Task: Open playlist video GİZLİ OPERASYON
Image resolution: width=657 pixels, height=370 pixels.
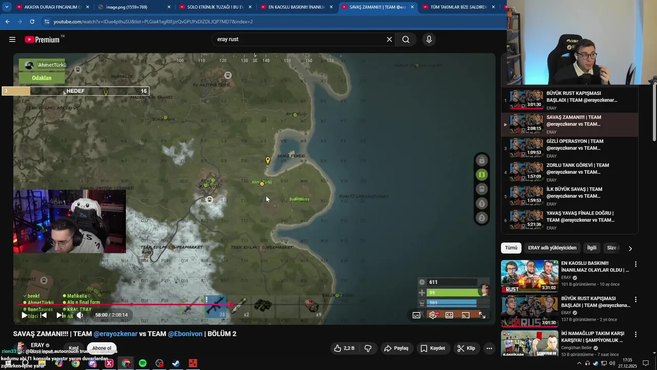Action: [x=570, y=149]
